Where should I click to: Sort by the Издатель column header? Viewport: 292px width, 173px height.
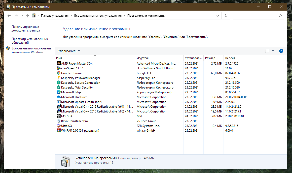(159, 58)
